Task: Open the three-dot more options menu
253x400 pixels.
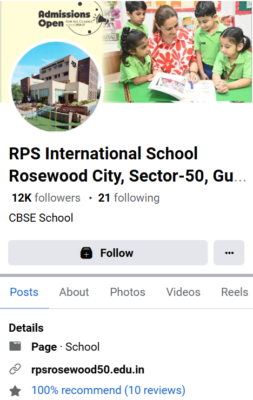Action: coord(229,253)
